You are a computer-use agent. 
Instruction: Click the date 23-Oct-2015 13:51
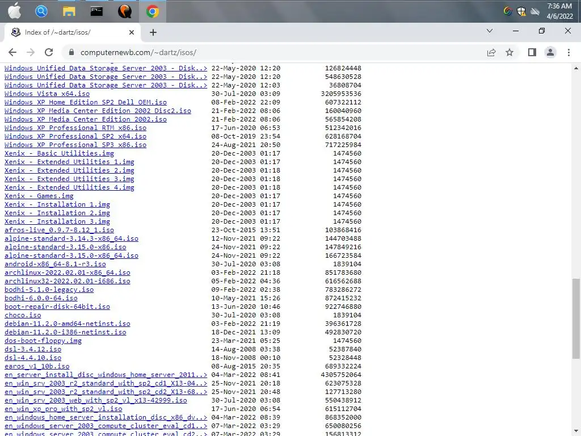[246, 230]
